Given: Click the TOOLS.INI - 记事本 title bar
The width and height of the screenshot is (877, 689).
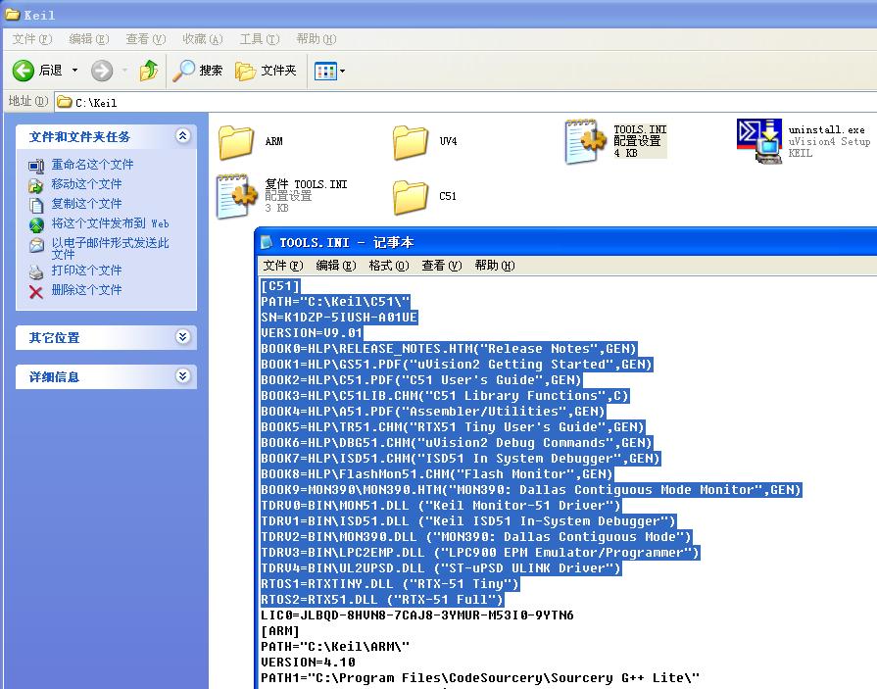Looking at the screenshot, I should pyautogui.click(x=566, y=242).
